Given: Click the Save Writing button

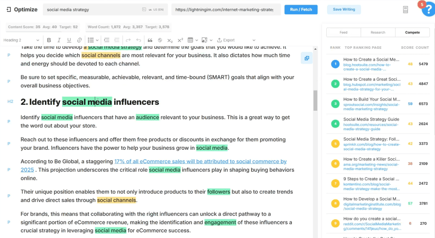Looking at the screenshot, I should [344, 9].
